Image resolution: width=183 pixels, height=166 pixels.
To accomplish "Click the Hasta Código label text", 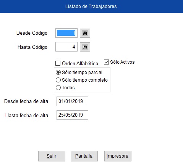I will coord(32,47).
